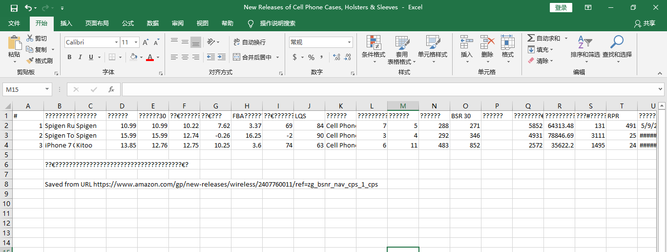Click the Sign in button
Viewport: 667px width, 252px height.
point(561,7)
